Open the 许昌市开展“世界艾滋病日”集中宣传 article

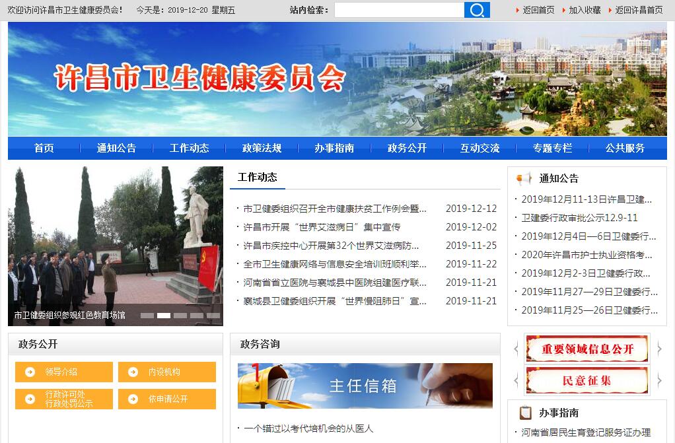pos(322,227)
